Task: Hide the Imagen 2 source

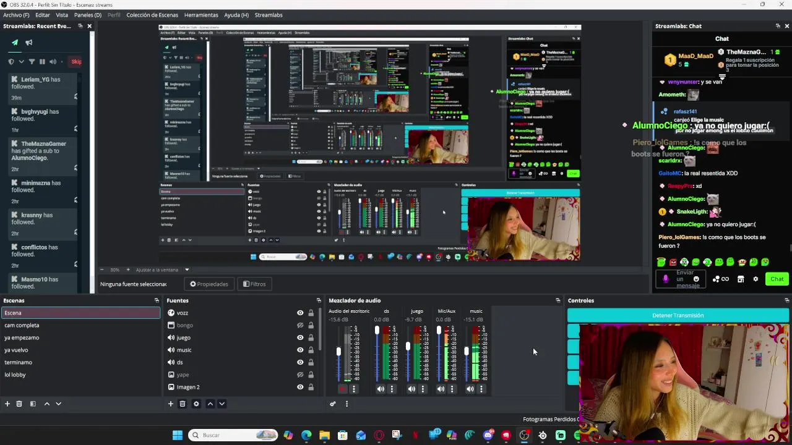Action: coord(300,387)
